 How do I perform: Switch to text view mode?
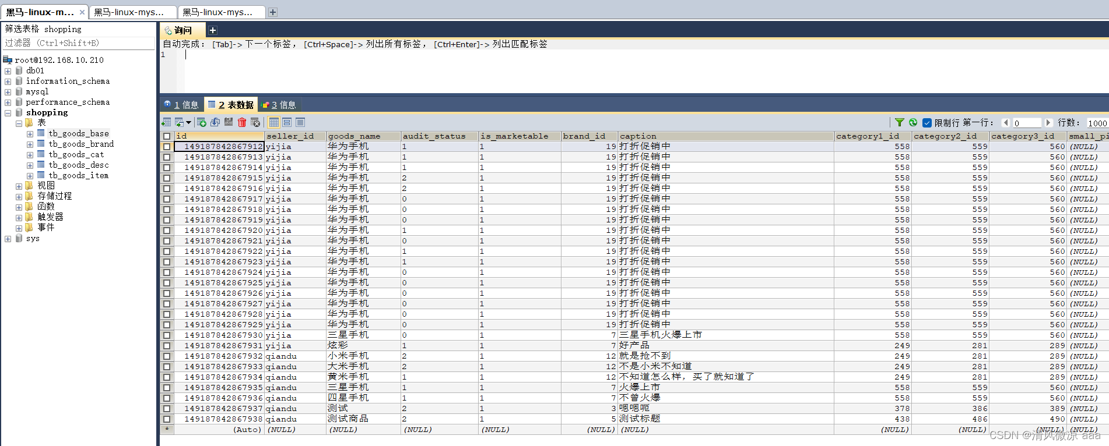click(x=300, y=122)
